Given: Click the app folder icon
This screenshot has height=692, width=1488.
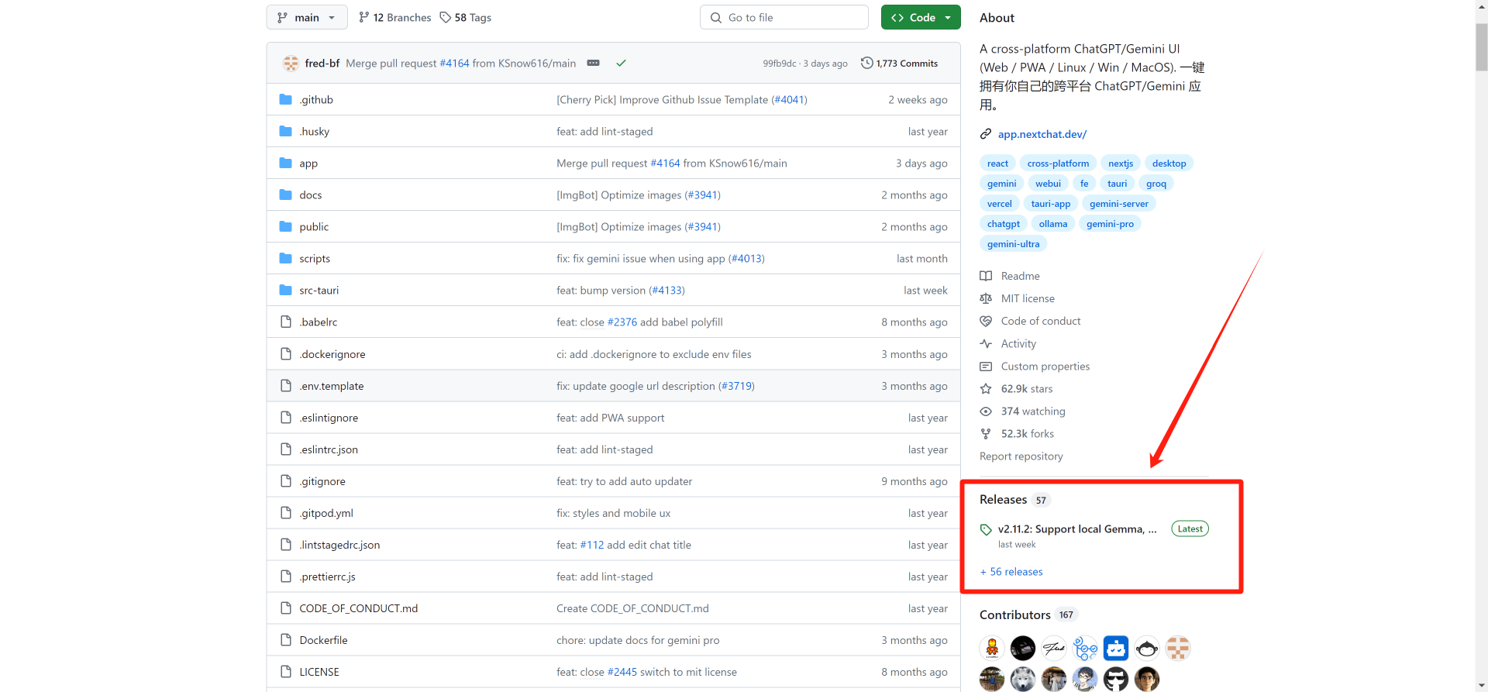Looking at the screenshot, I should point(286,163).
